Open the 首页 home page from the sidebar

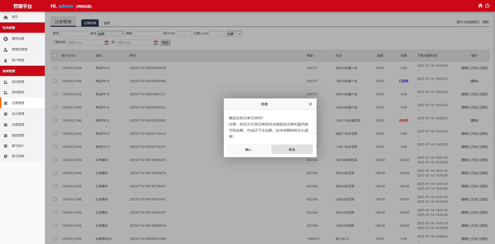(15, 17)
